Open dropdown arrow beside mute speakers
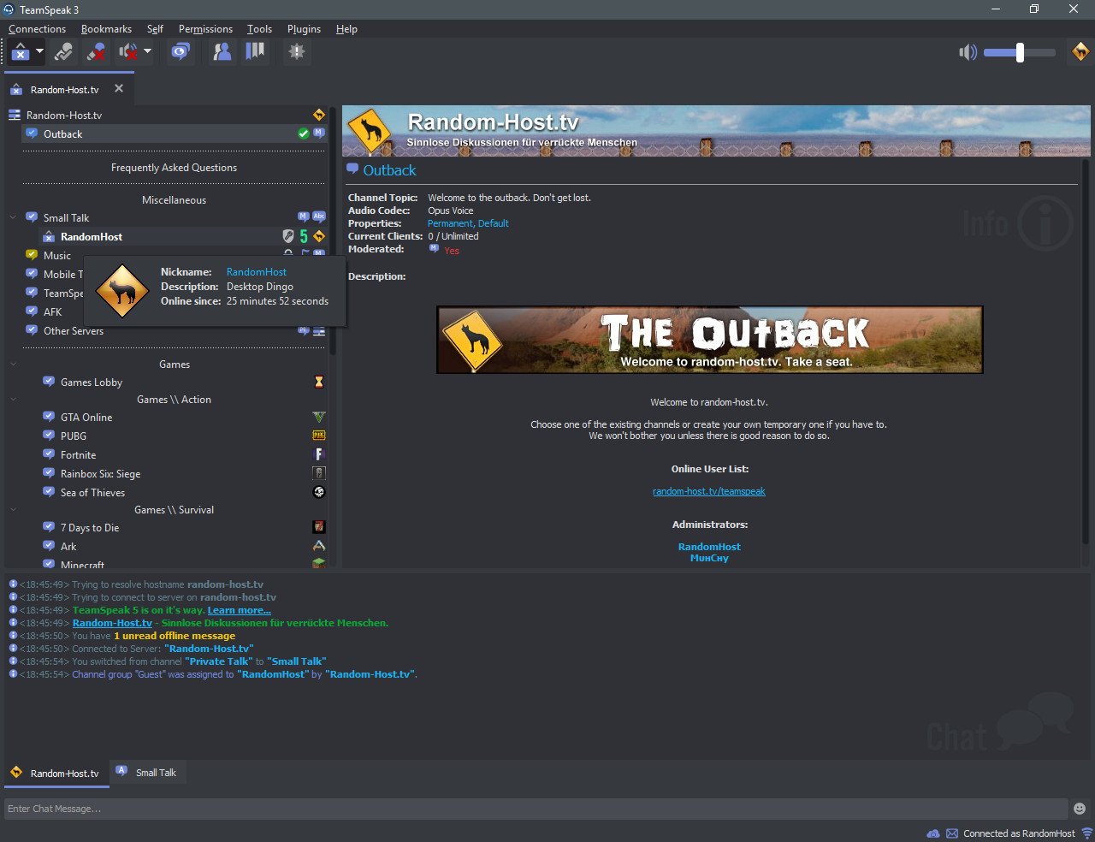This screenshot has width=1095, height=842. 147,51
